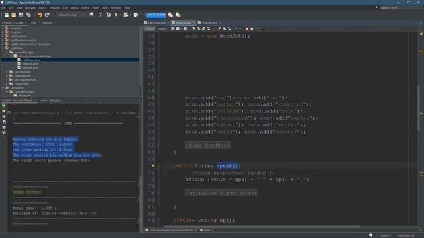
Task: Select the Source view button
Action: [149, 29]
